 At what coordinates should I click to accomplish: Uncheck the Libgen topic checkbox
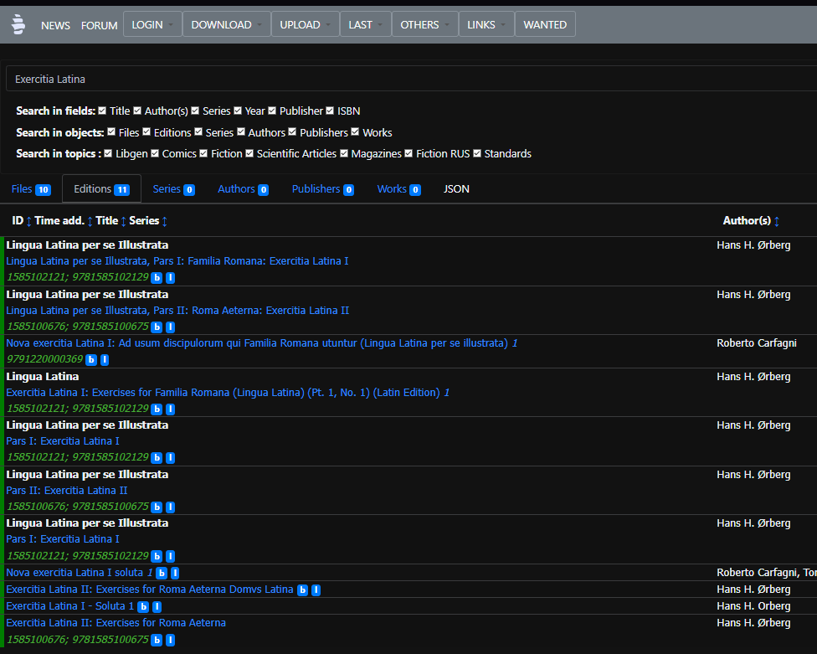coord(108,153)
